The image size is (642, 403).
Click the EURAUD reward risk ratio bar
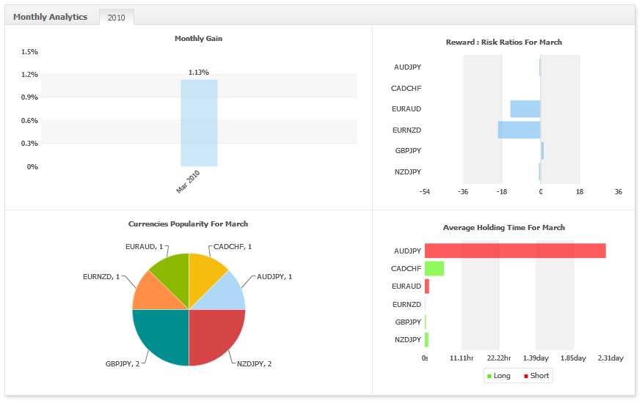(525, 108)
